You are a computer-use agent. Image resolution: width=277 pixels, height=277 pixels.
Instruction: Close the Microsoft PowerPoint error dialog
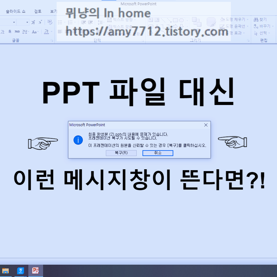coord(206,125)
